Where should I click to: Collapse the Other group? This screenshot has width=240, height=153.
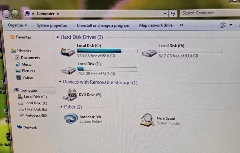click(61, 107)
